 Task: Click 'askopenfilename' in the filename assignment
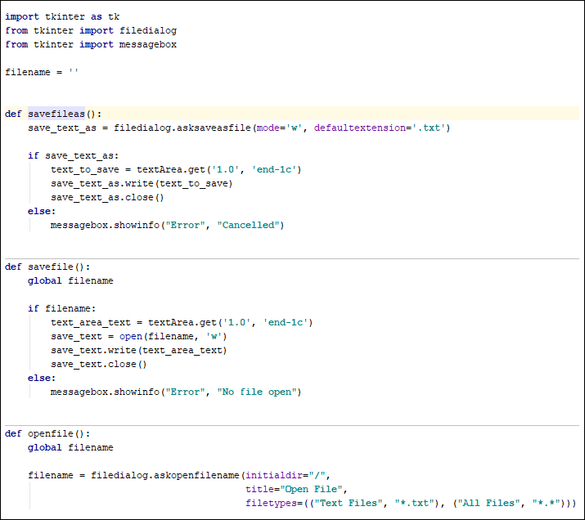point(196,475)
